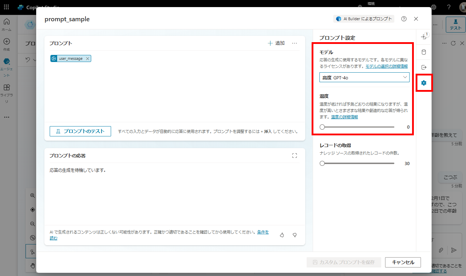
Task: Click the AI Builder によるプロンプト badge
Action: click(x=364, y=19)
